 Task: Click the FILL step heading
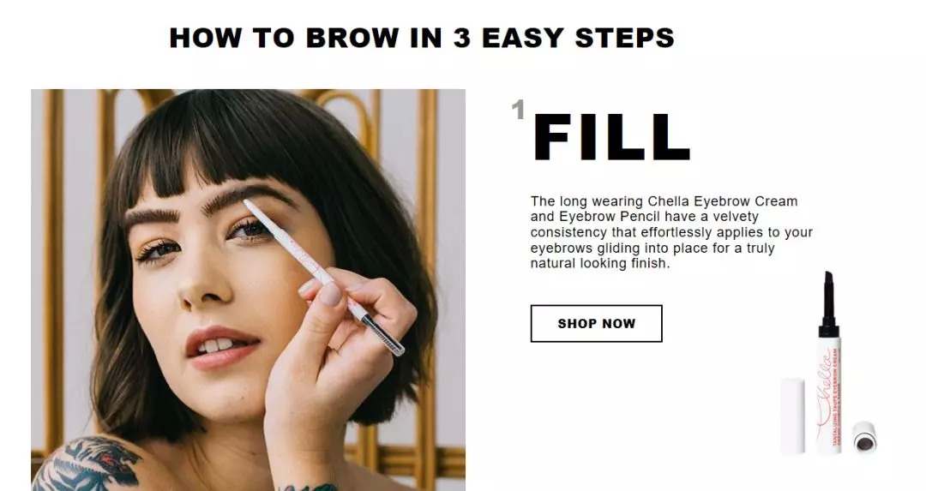coord(611,137)
